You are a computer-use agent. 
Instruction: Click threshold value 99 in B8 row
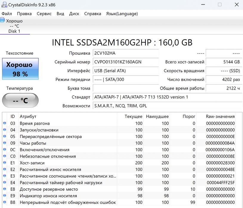[x=193, y=202]
